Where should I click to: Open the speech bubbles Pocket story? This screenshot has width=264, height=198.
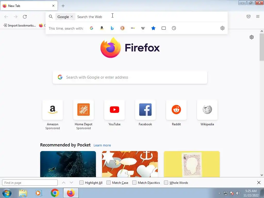[130, 164]
